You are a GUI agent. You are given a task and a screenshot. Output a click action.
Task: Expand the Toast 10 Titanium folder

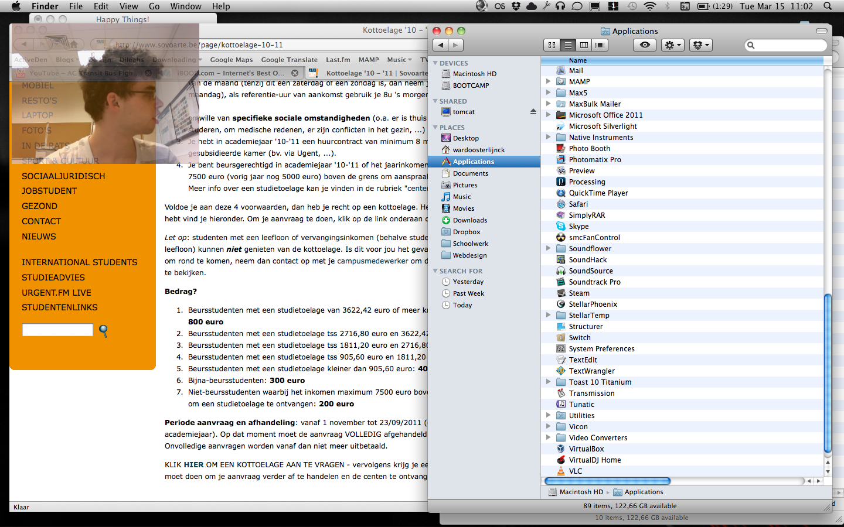click(x=549, y=382)
